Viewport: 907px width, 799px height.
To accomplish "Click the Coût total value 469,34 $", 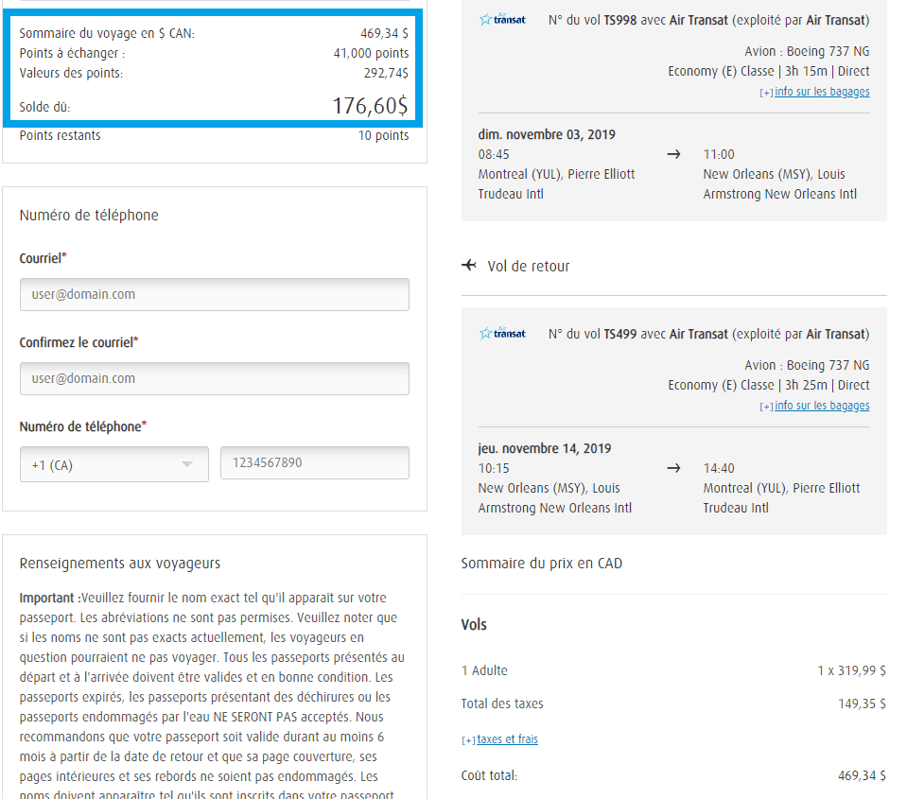I will (861, 775).
